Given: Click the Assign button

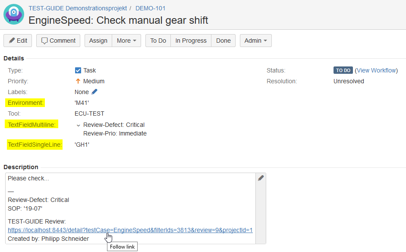Looking at the screenshot, I should click(x=98, y=41).
